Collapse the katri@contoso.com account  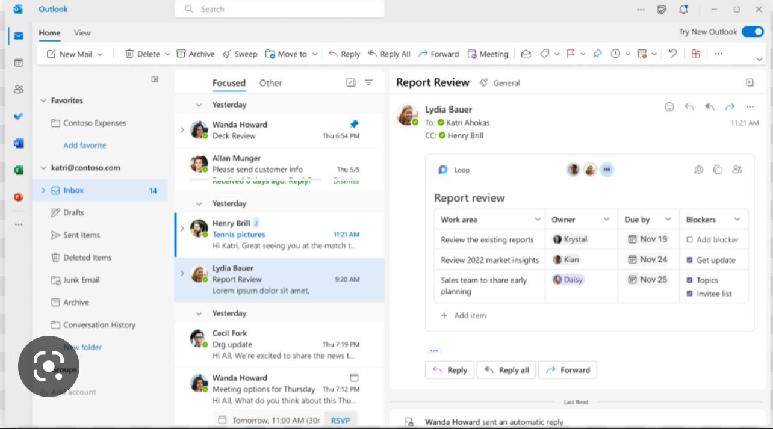tap(43, 168)
